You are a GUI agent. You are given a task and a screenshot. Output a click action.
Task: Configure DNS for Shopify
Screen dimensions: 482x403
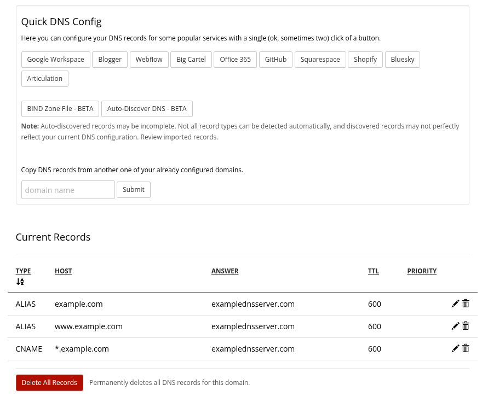pos(365,59)
